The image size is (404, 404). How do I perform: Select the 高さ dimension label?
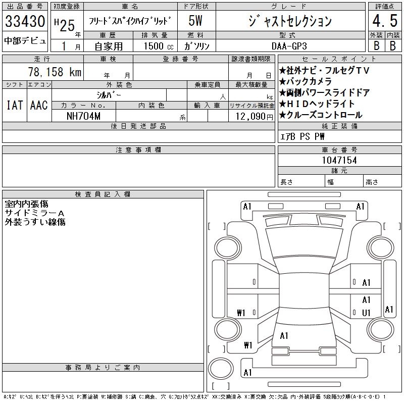(372, 182)
